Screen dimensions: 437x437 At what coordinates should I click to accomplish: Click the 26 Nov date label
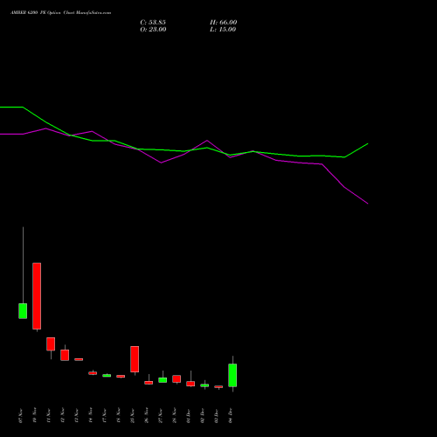(147, 416)
